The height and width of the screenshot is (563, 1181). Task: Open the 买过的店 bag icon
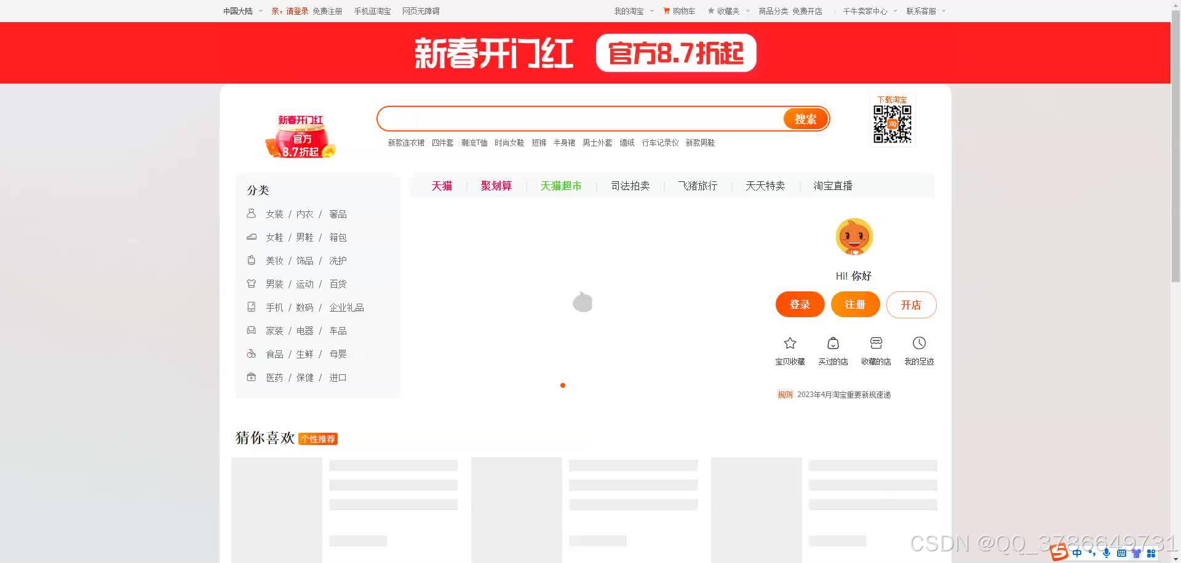coord(833,343)
